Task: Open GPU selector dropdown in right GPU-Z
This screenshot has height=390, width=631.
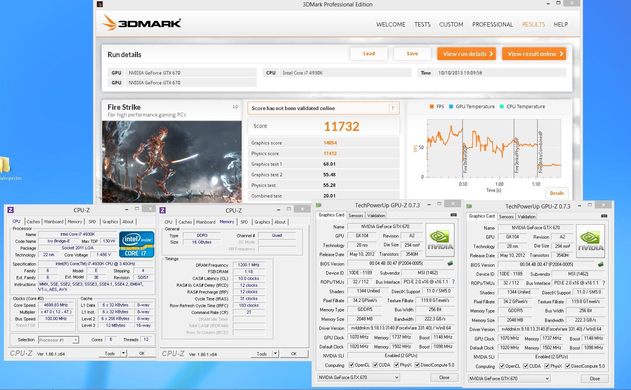Action: pos(509,378)
